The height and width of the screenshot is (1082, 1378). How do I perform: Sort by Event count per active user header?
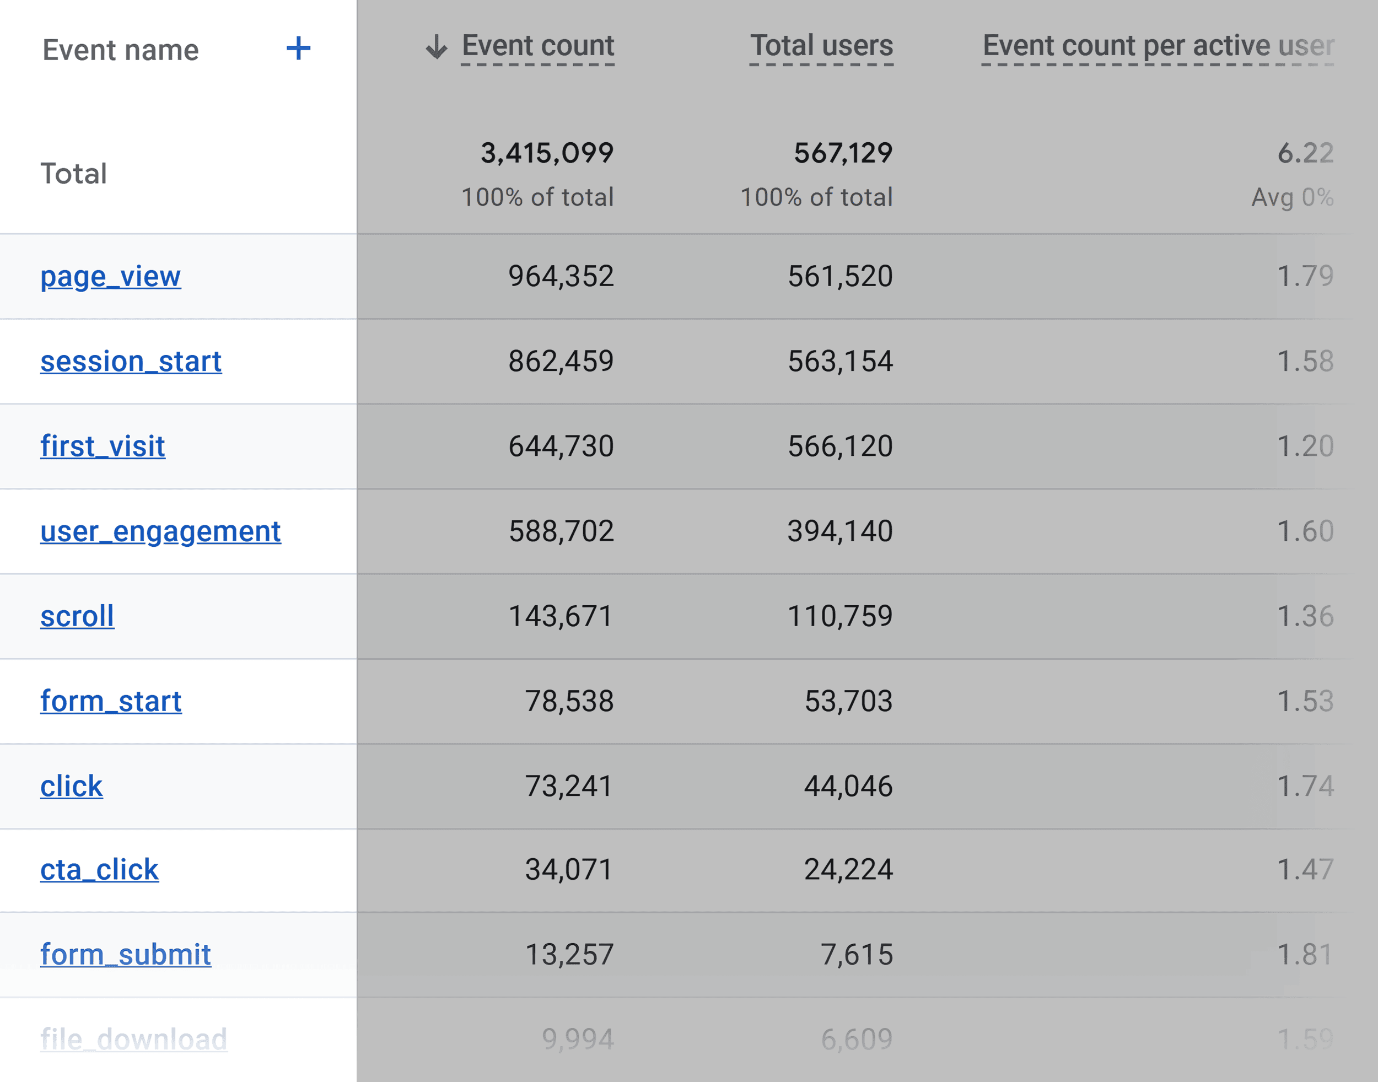1158,46
